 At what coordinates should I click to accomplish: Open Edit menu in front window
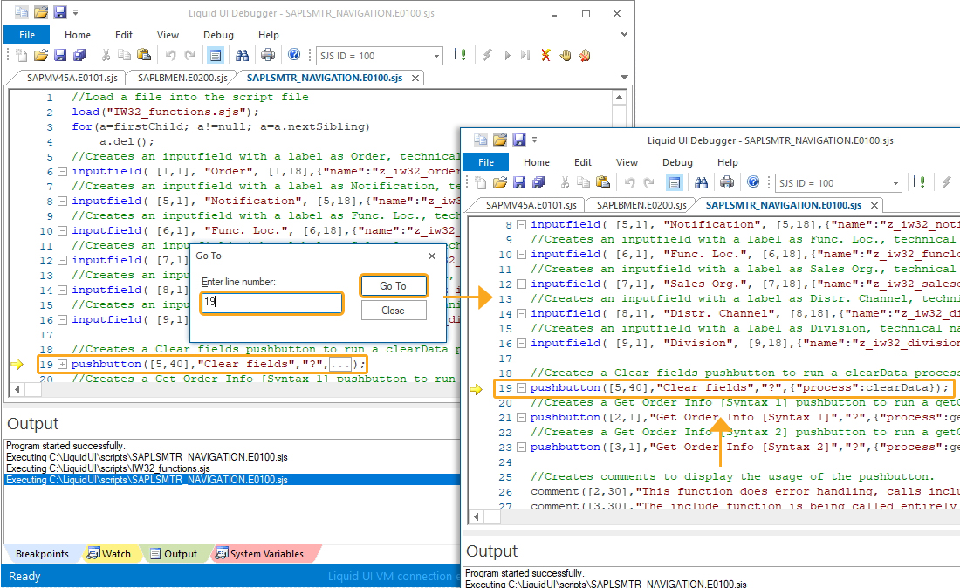[583, 162]
